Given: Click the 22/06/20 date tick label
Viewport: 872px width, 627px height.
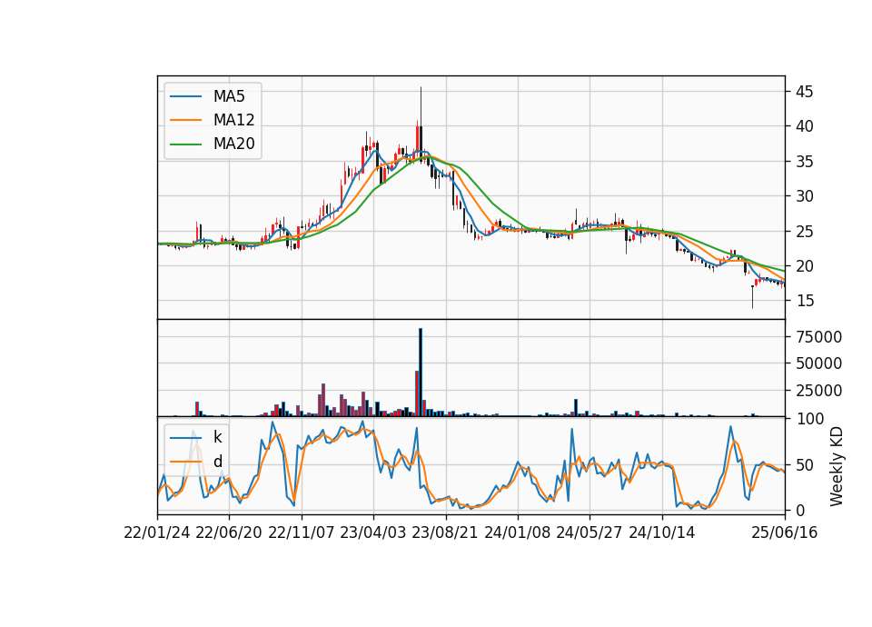Looking at the screenshot, I should (229, 532).
